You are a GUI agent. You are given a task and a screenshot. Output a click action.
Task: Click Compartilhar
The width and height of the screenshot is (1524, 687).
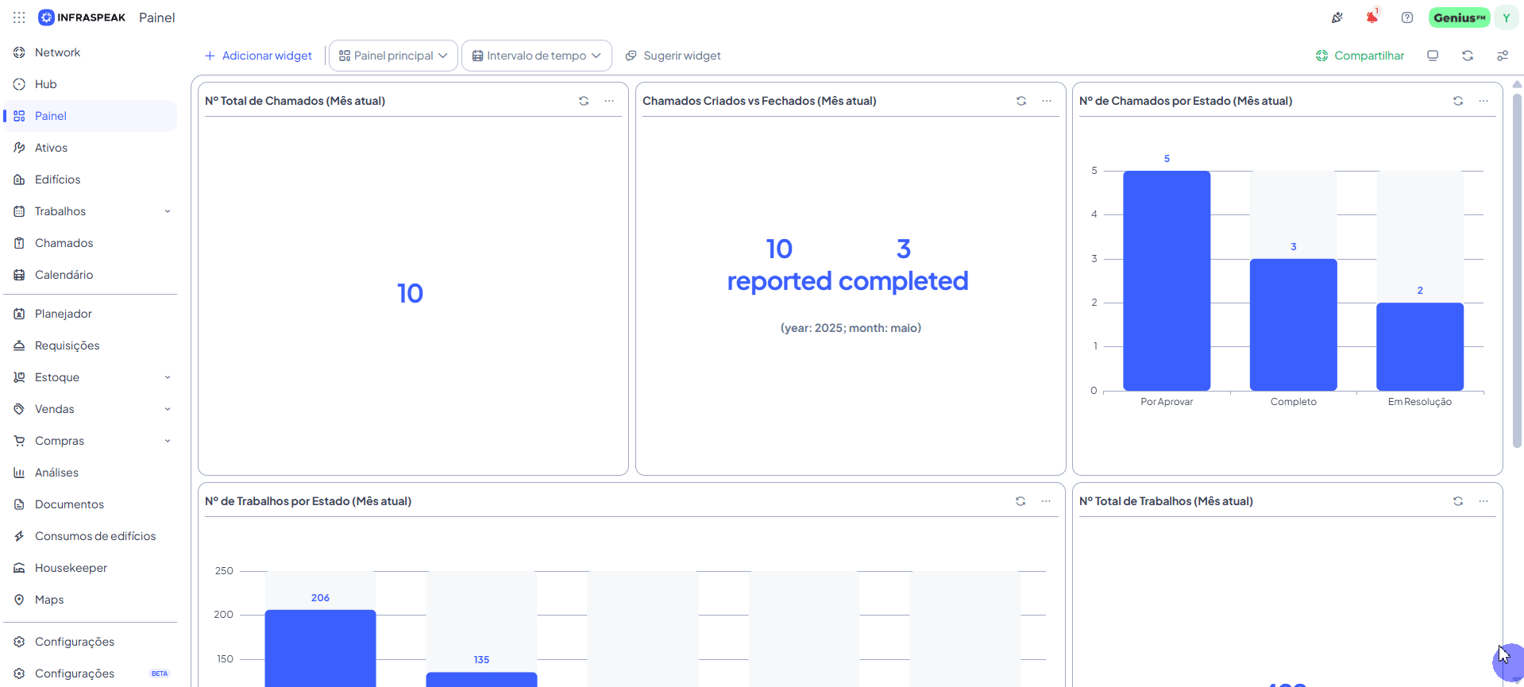point(1360,56)
